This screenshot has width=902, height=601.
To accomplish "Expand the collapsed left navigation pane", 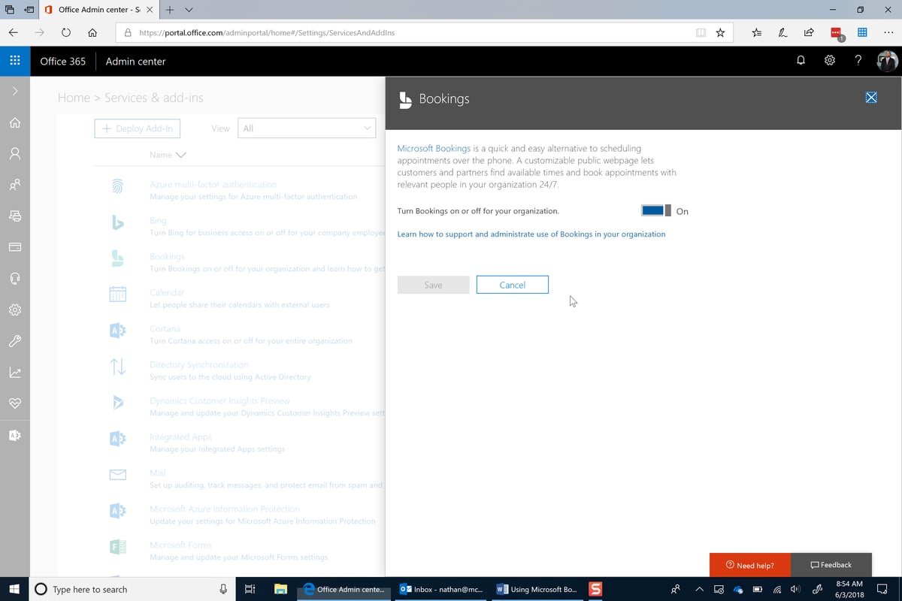I will tap(14, 91).
